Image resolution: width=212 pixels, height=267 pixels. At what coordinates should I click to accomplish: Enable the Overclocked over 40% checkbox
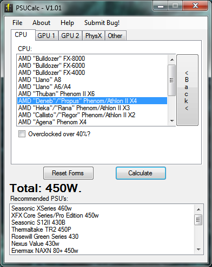(22, 134)
